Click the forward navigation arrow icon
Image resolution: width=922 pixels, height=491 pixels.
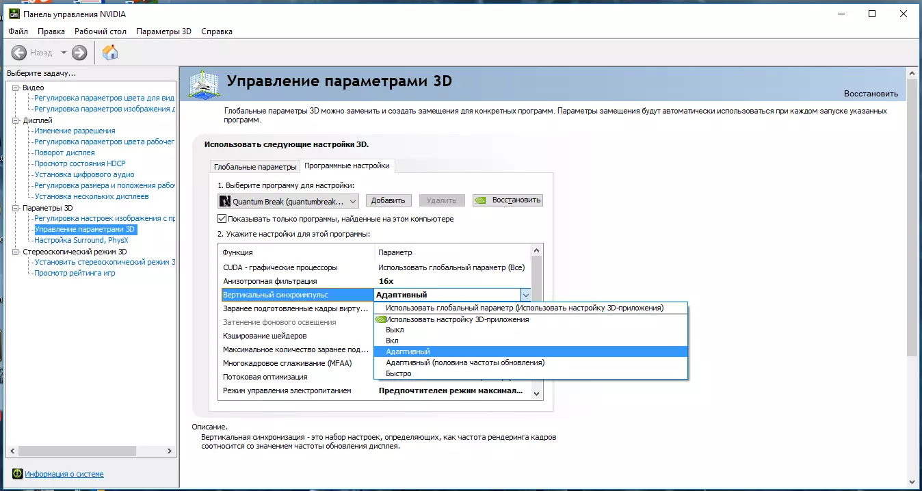point(79,53)
